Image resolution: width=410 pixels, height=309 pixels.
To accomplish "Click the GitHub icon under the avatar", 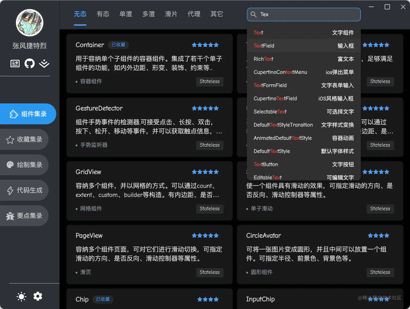I will click(x=29, y=64).
